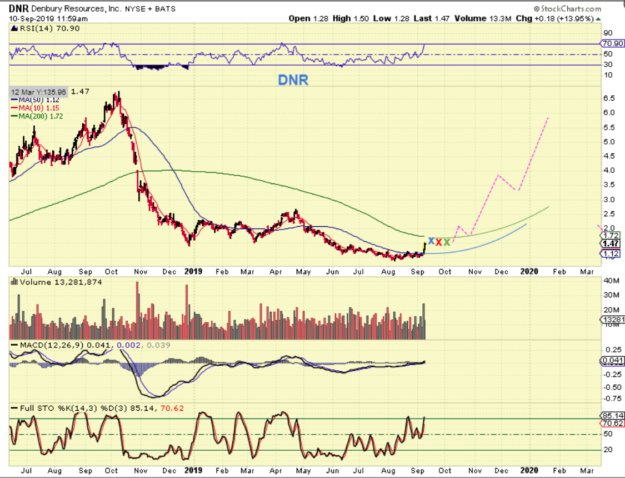Click the 2019 label on price chart date axis
Image resolution: width=625 pixels, height=478 pixels.
pos(193,271)
